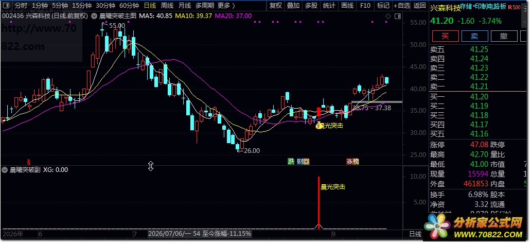Click the red 买 buy button

coord(445,36)
